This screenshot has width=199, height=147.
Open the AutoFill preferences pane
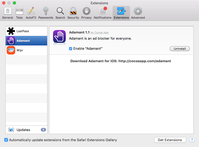tap(31, 13)
